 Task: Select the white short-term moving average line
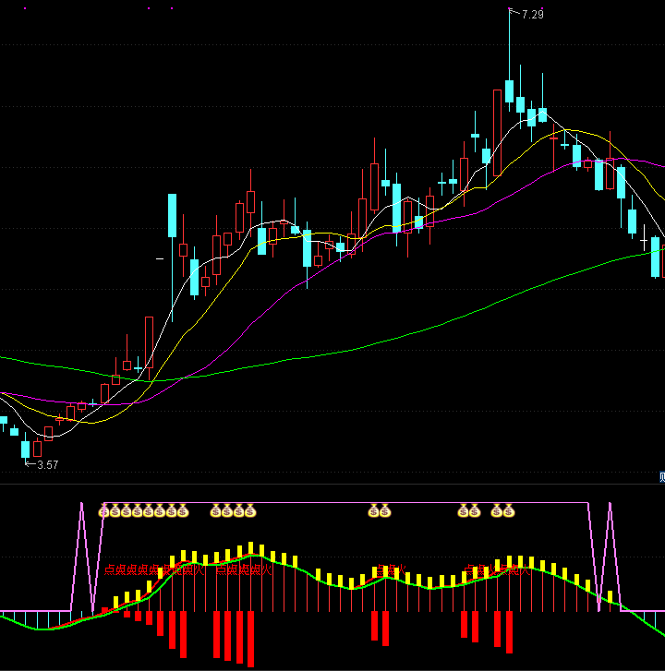(x=171, y=309)
